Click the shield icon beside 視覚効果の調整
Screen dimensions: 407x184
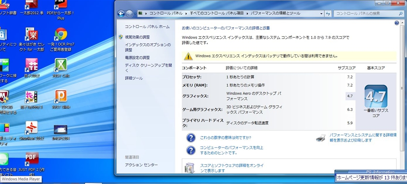(121, 37)
